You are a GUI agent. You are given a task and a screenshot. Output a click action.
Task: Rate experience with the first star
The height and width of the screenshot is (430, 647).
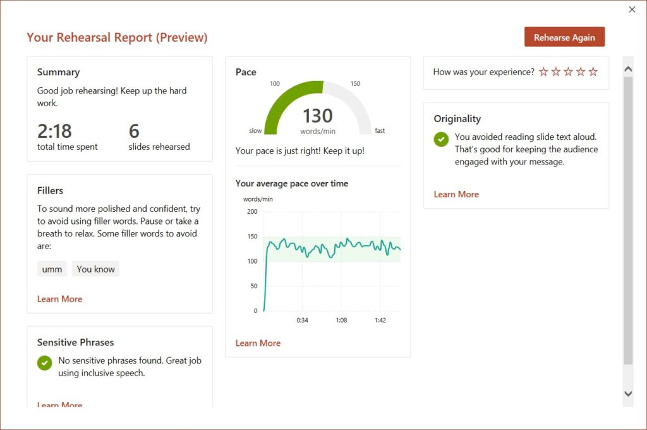pyautogui.click(x=543, y=72)
